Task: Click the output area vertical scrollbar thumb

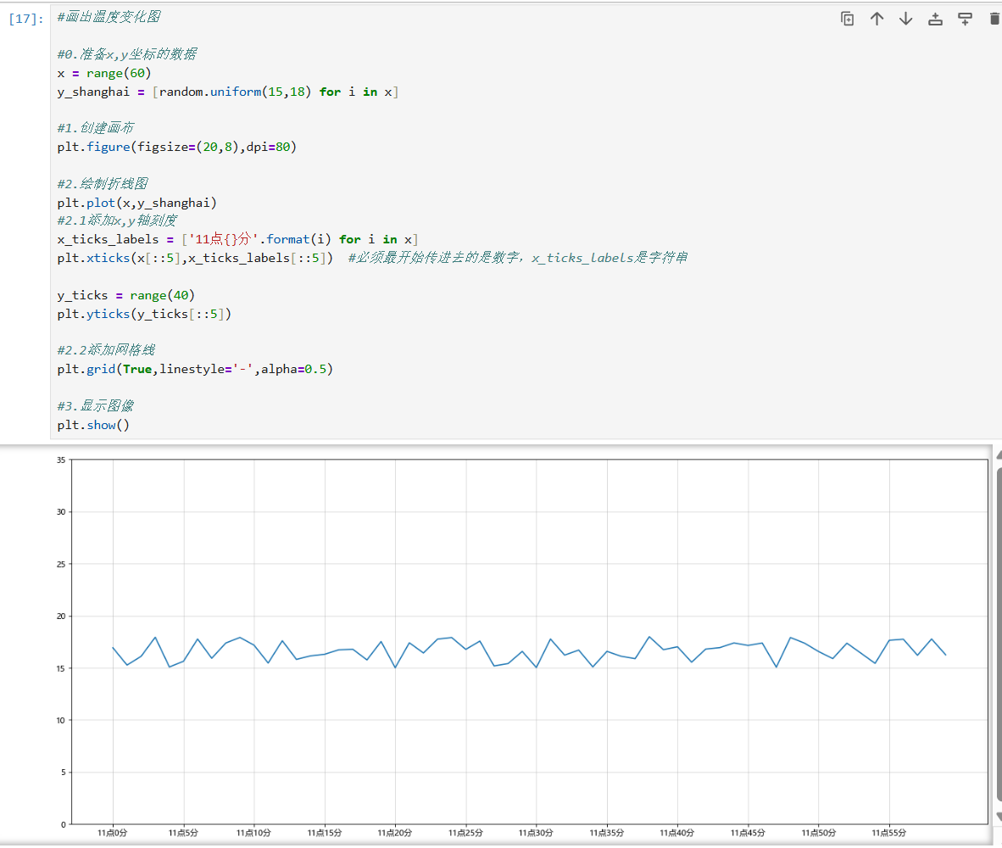Action: (x=999, y=634)
